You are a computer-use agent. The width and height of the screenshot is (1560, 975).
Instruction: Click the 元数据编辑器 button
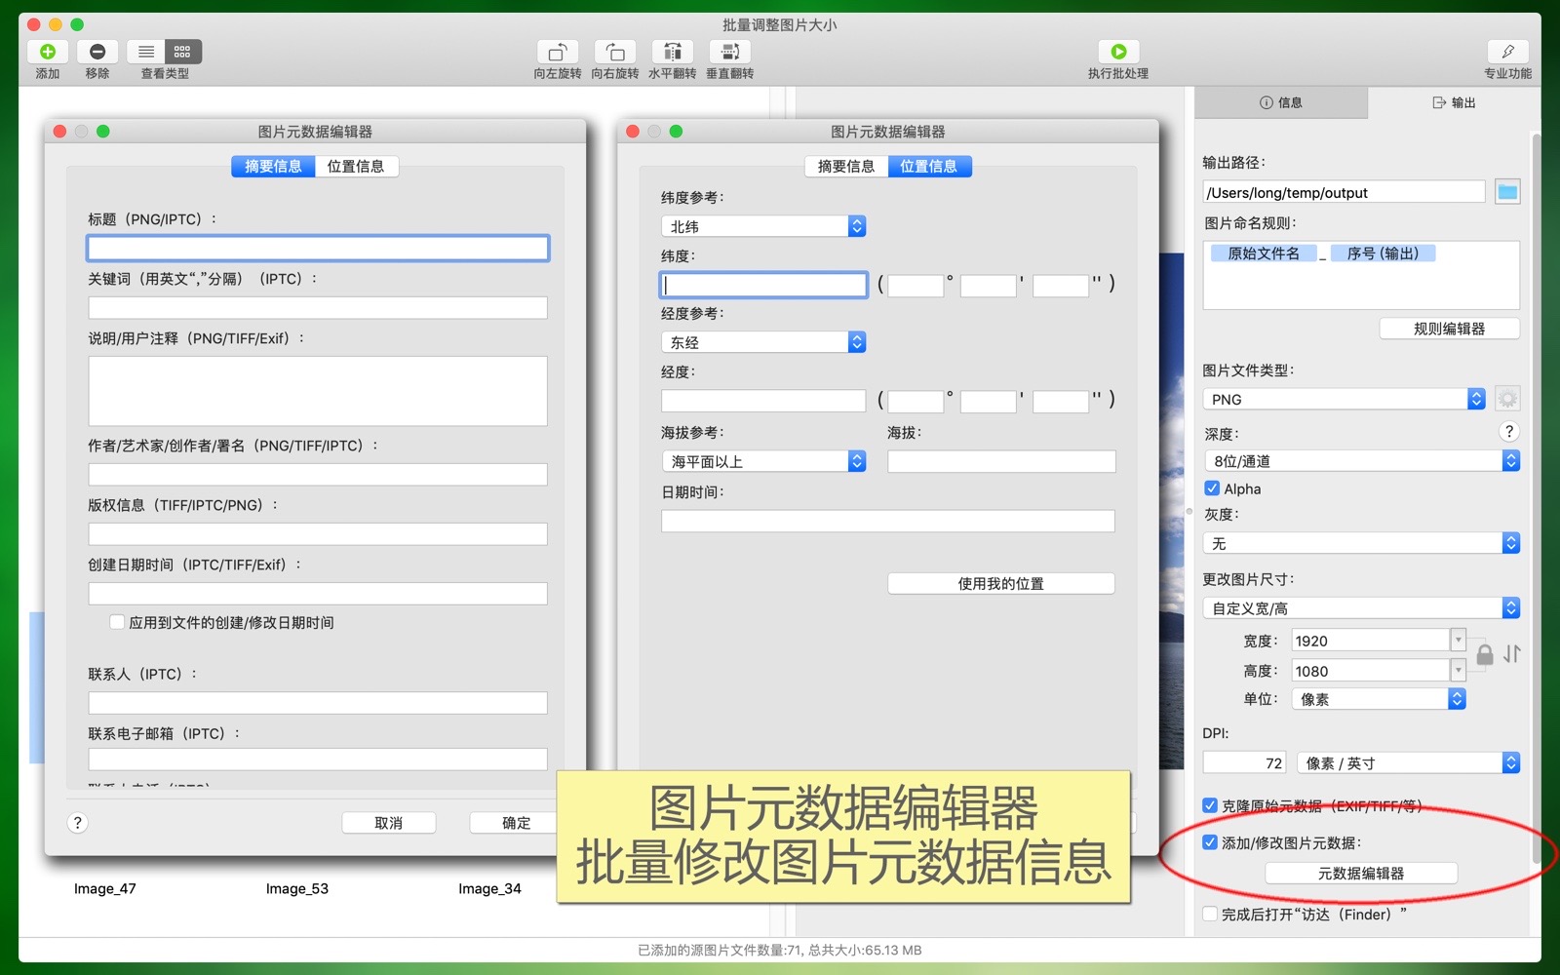coord(1361,874)
